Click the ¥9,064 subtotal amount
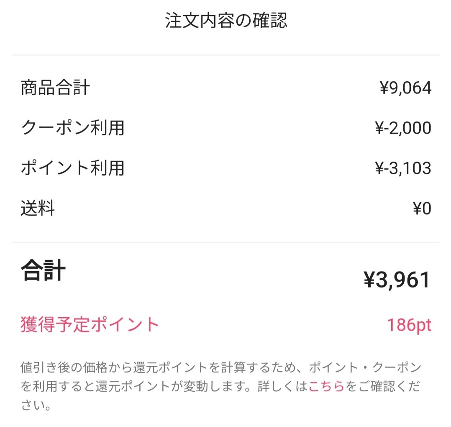 (405, 88)
